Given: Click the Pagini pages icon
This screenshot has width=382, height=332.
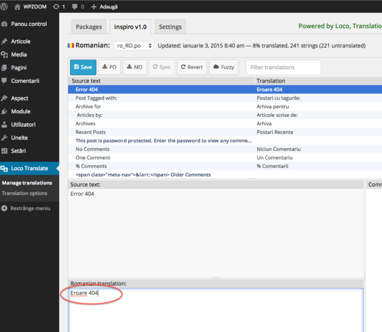Looking at the screenshot, I should point(4,68).
